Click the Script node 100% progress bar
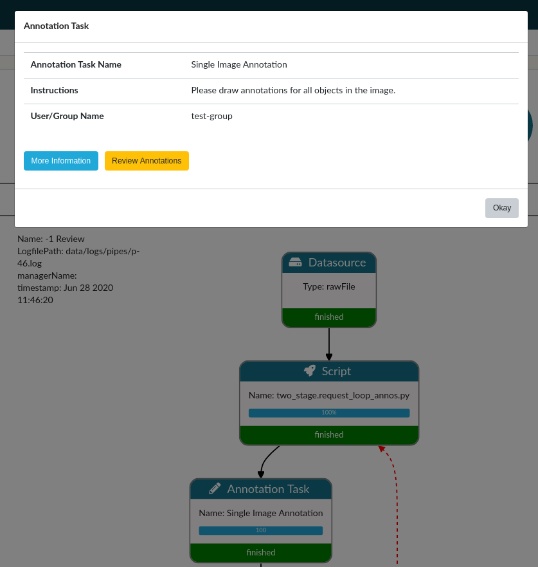Image resolution: width=538 pixels, height=567 pixels. pos(329,413)
